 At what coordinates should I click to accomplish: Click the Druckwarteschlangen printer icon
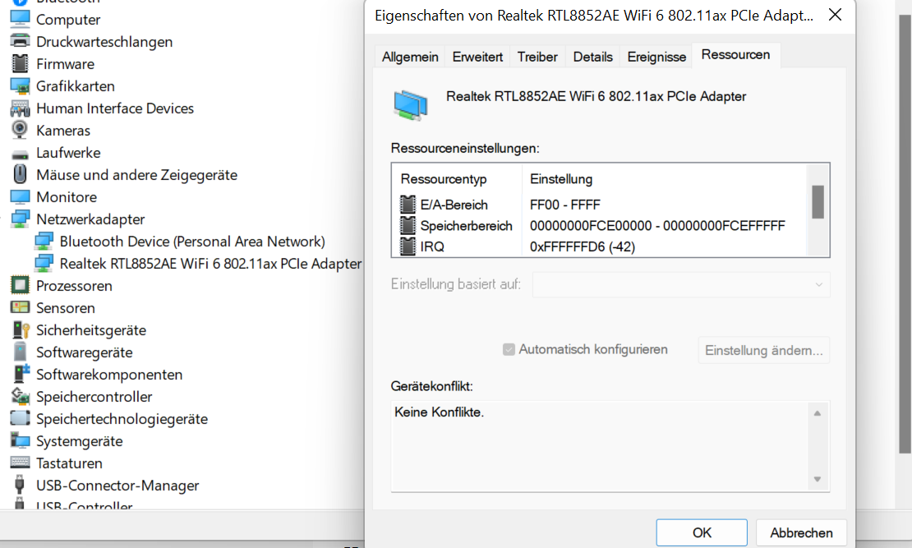tap(20, 41)
